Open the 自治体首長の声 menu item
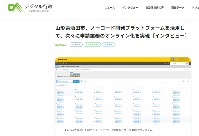This screenshot has height=136, width=199. [155, 8]
